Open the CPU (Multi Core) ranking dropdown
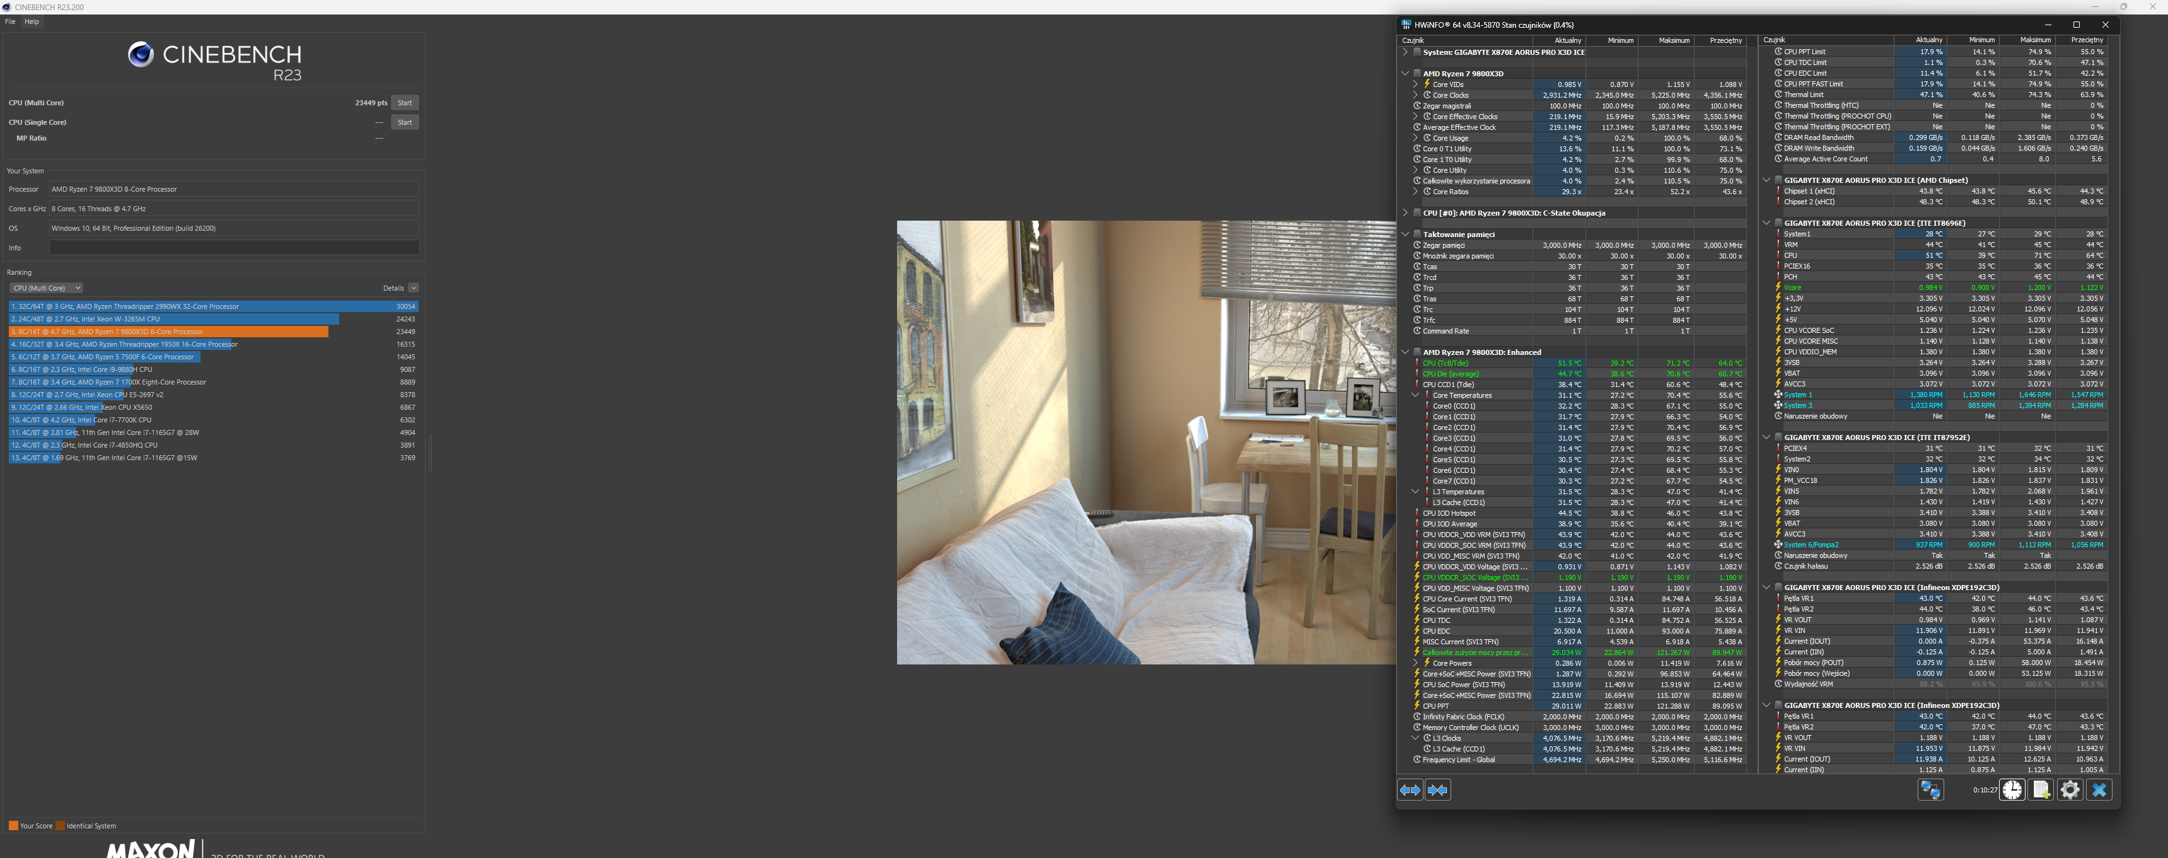2168x858 pixels. pyautogui.click(x=45, y=288)
